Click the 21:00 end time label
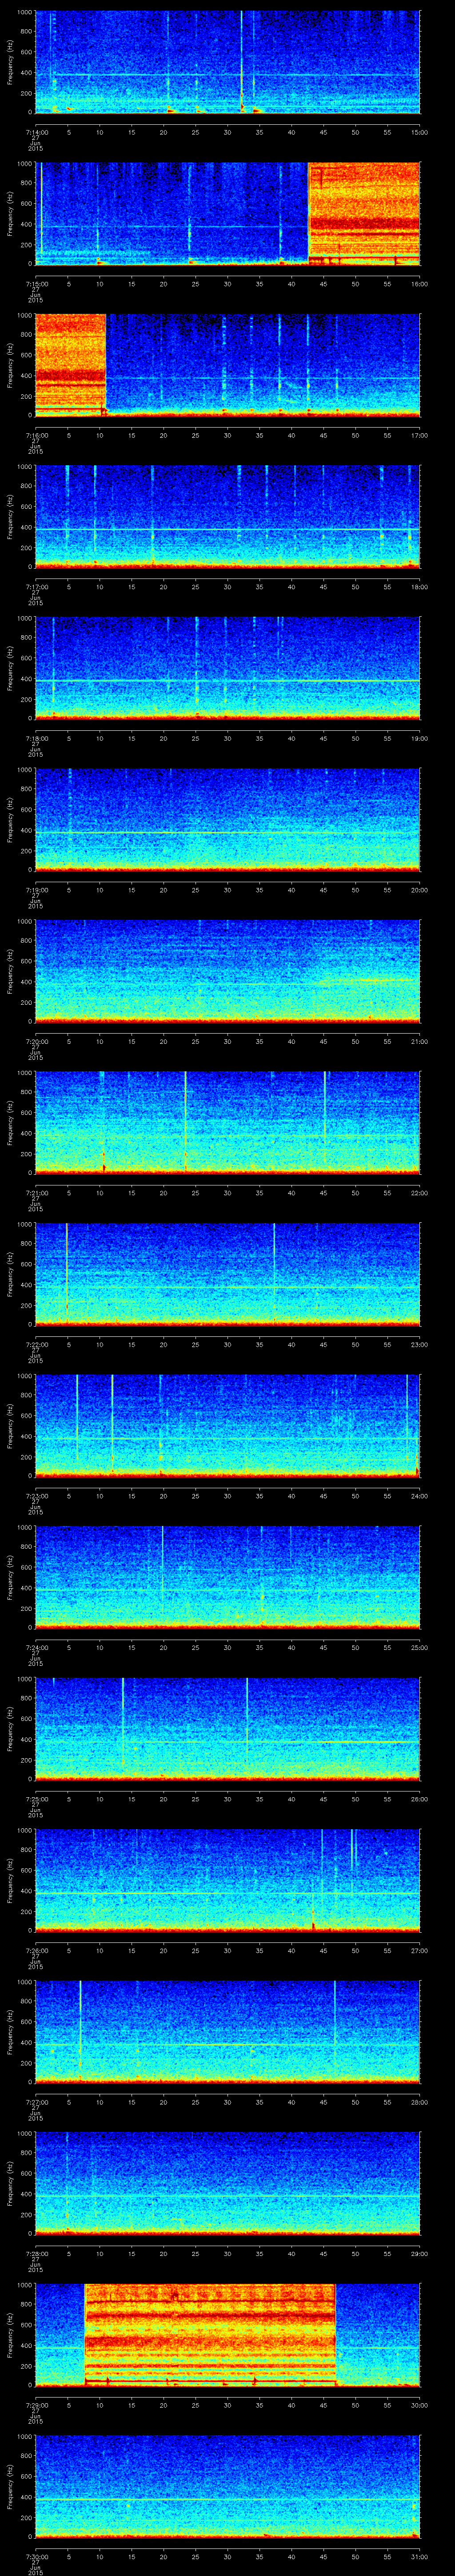Viewport: 455px width, 2576px height. coord(419,1041)
